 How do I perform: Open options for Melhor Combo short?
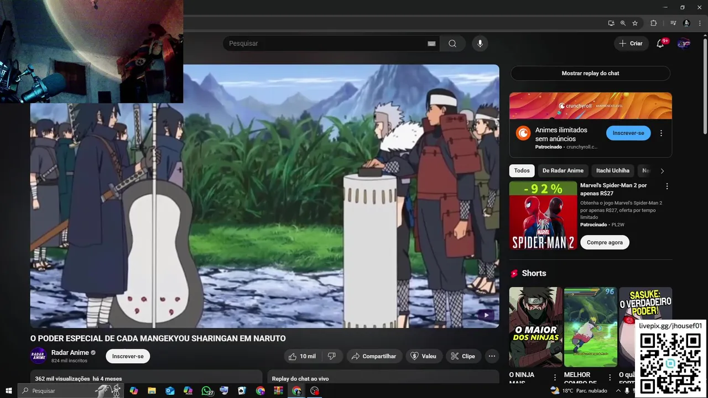(x=610, y=378)
